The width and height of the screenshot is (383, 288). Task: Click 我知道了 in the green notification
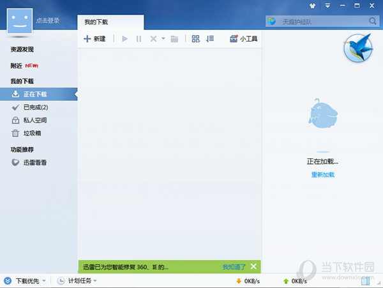[x=234, y=266]
